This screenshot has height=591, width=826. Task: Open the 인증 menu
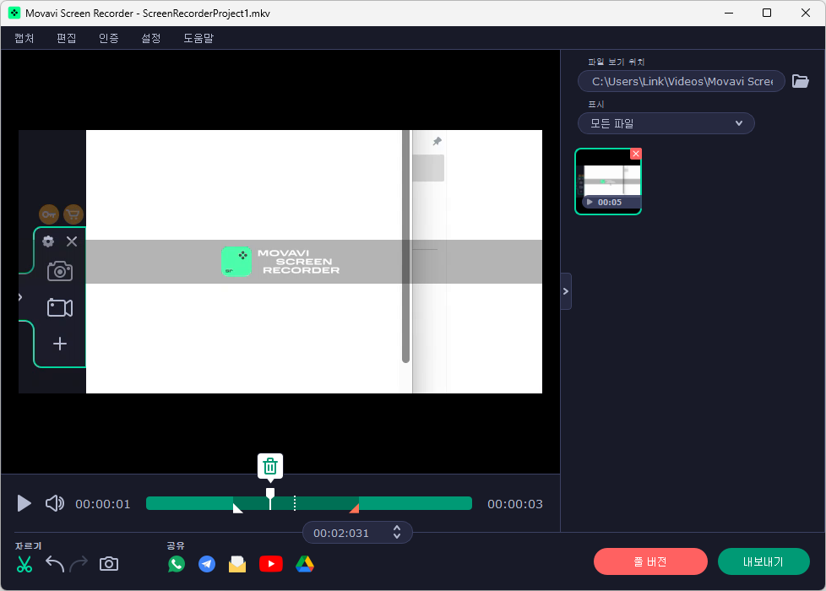pyautogui.click(x=108, y=38)
